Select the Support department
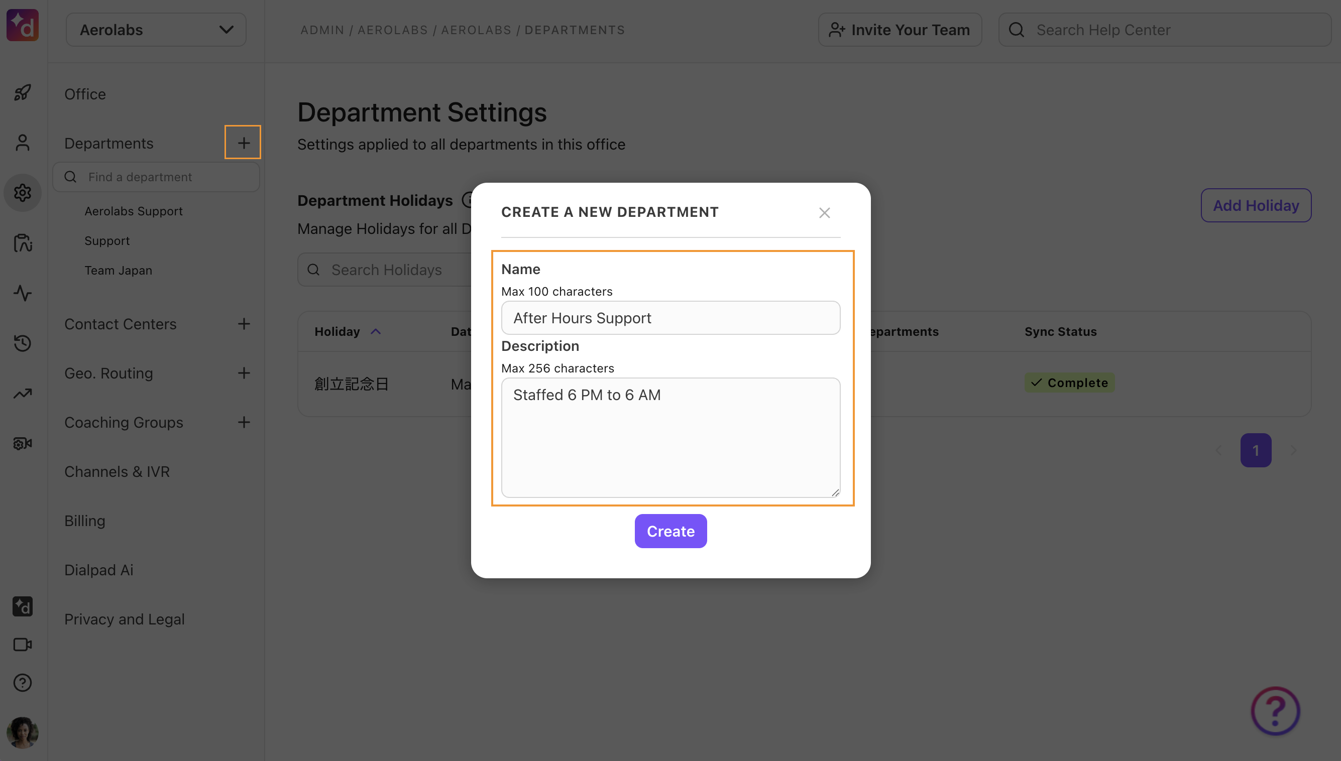Image resolution: width=1341 pixels, height=761 pixels. tap(107, 241)
